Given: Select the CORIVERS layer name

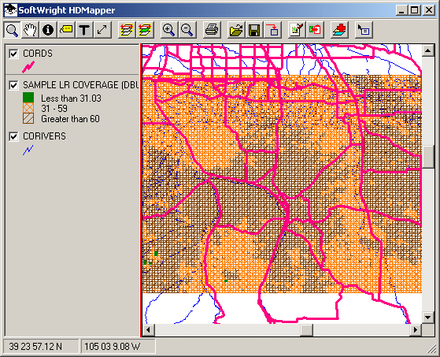Looking at the screenshot, I should [44, 136].
